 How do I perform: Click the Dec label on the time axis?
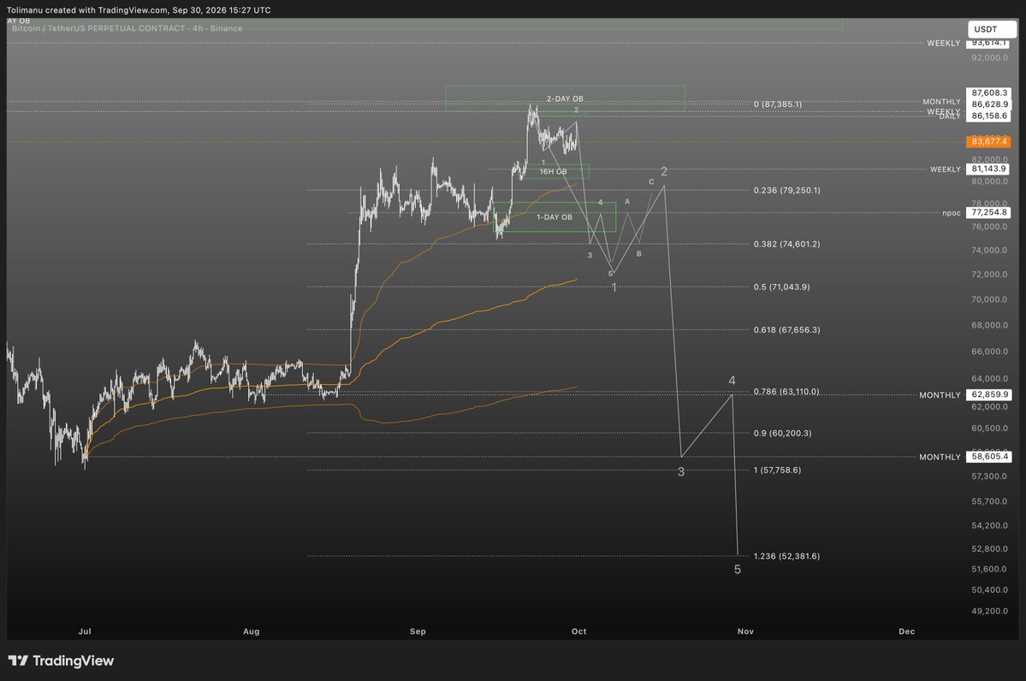point(906,631)
